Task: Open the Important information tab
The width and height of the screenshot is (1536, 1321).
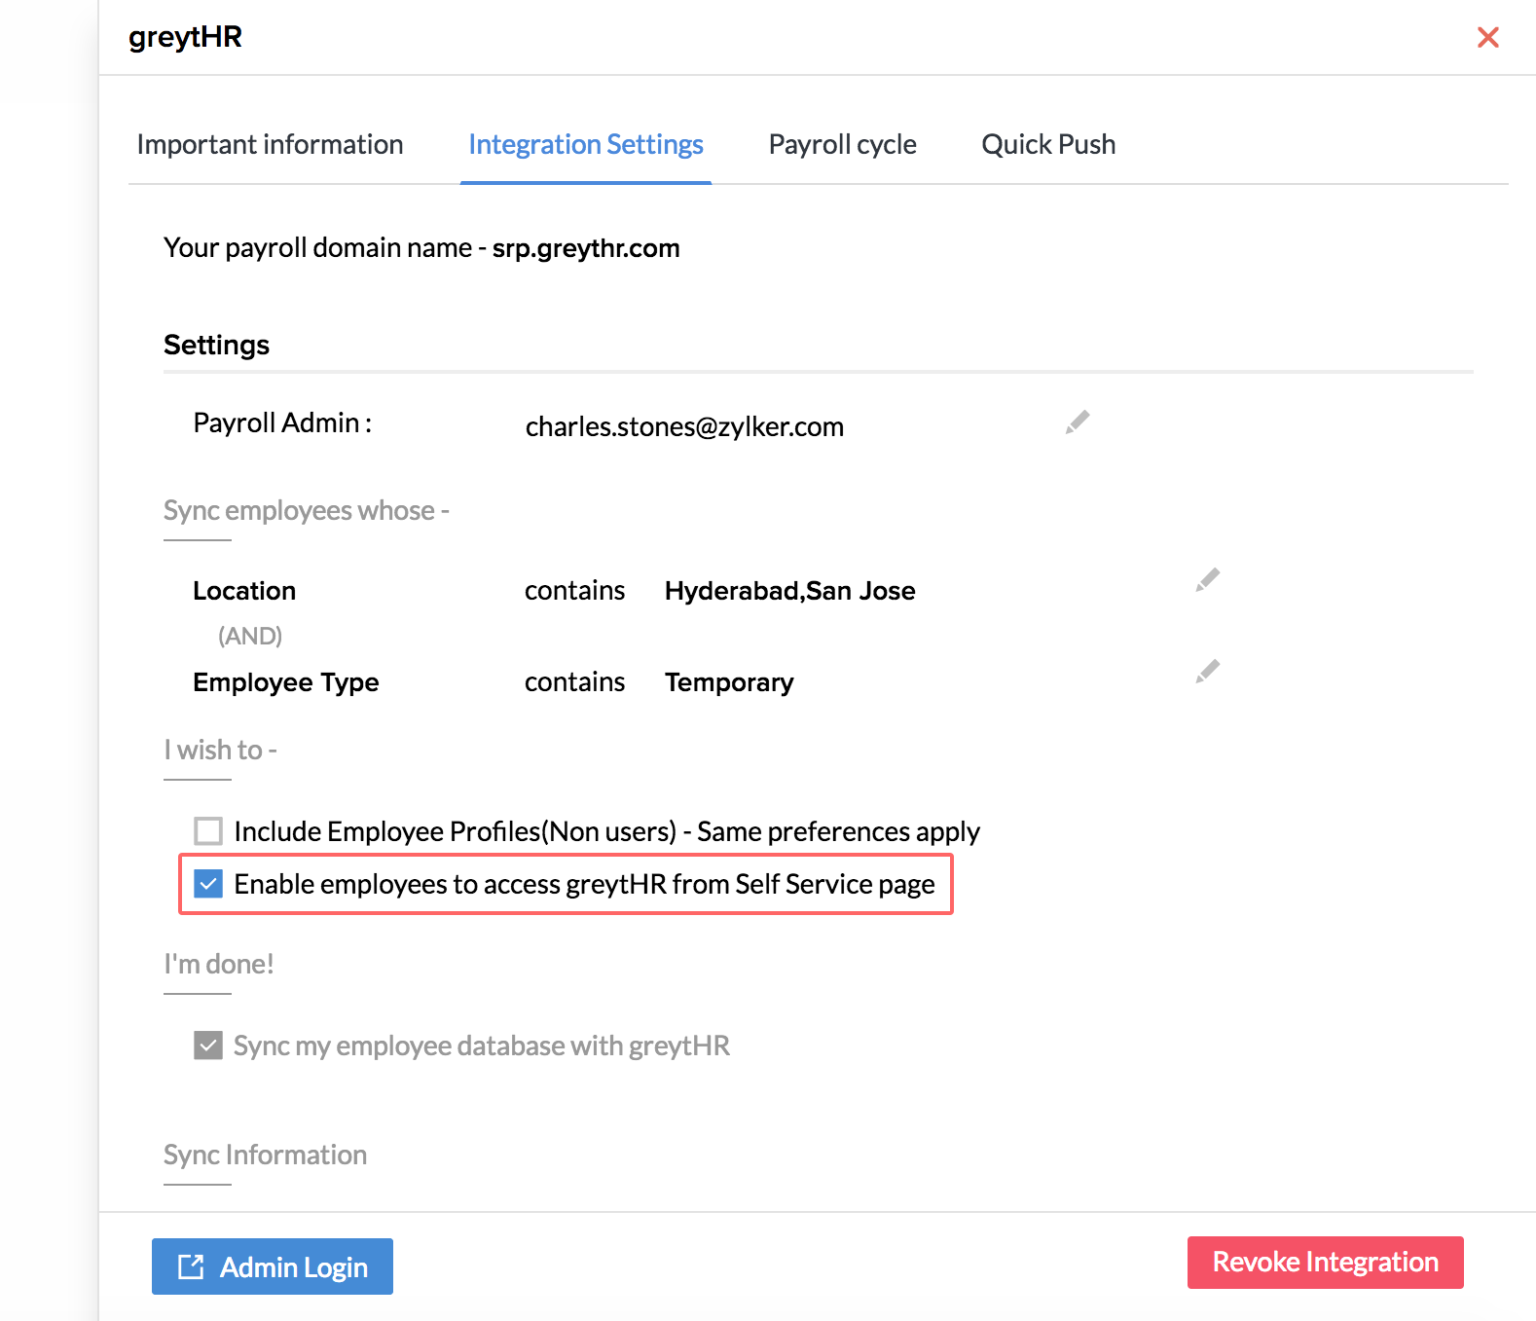Action: [270, 145]
